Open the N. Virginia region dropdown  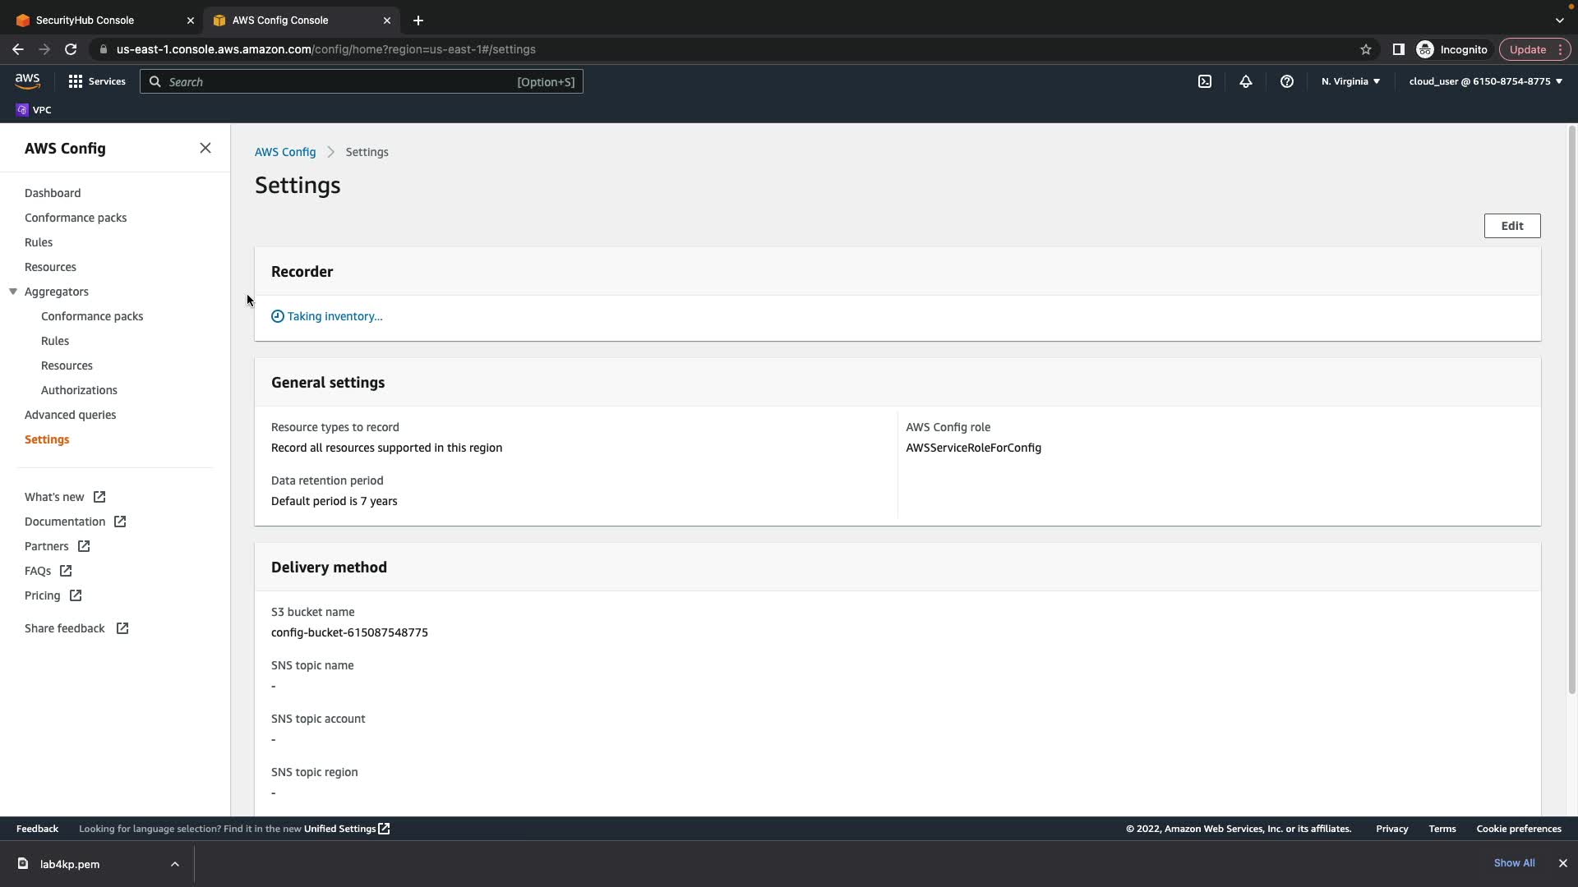tap(1350, 81)
